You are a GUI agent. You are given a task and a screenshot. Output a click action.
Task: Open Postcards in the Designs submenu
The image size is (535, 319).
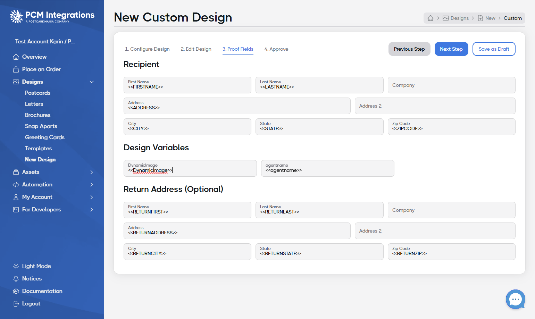(37, 93)
